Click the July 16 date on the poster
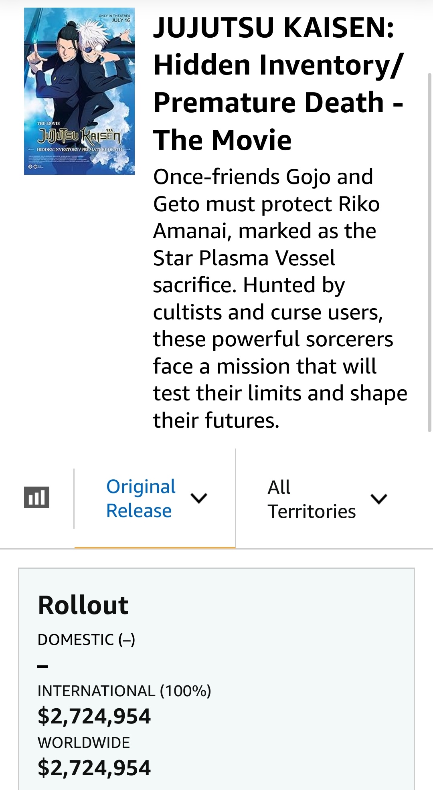The height and width of the screenshot is (790, 433). 121,20
